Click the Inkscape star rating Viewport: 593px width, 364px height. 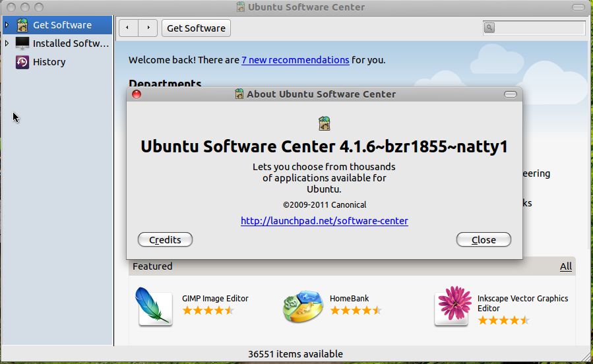tap(503, 320)
